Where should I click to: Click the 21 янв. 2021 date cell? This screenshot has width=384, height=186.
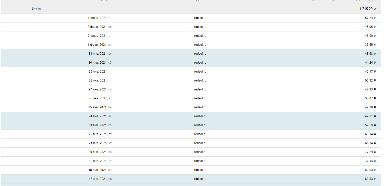(x=100, y=143)
